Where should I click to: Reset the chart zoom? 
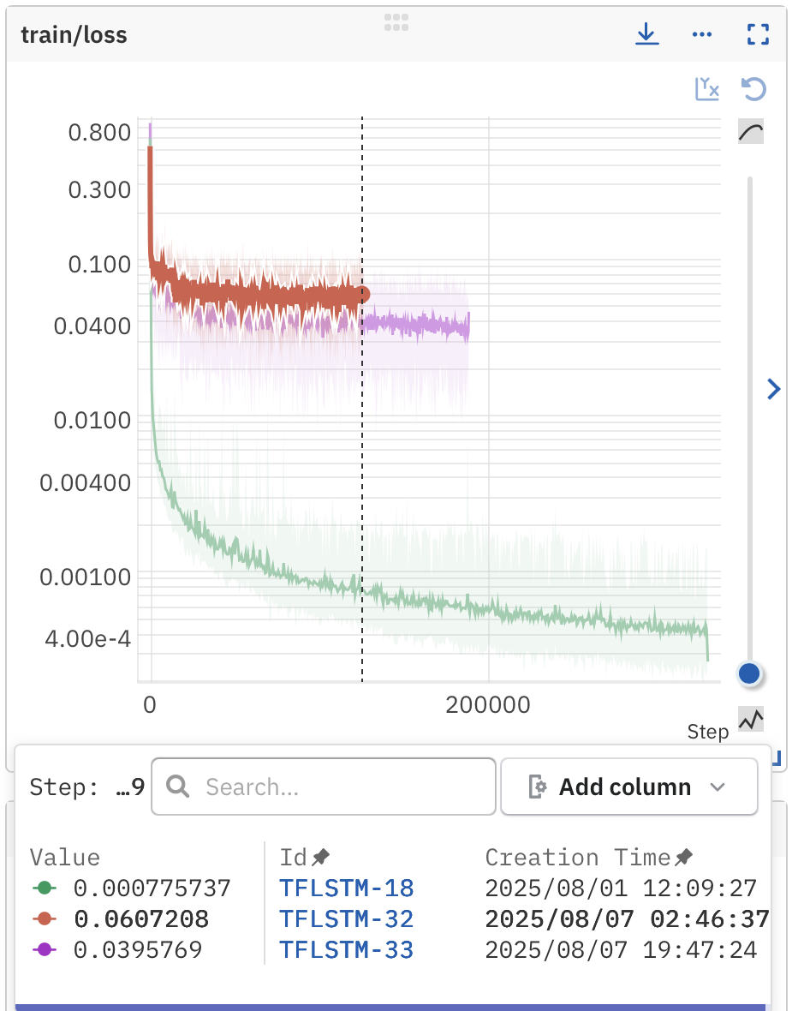point(753,88)
